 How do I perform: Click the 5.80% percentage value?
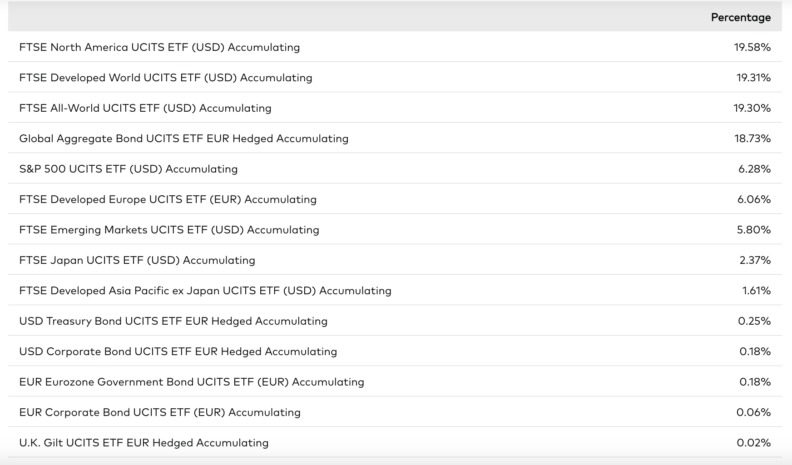tap(754, 230)
